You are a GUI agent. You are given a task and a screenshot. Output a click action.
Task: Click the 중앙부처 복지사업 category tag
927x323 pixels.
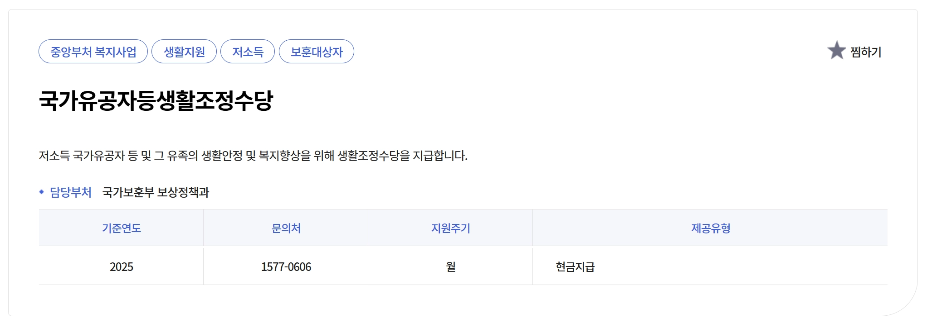pyautogui.click(x=93, y=52)
